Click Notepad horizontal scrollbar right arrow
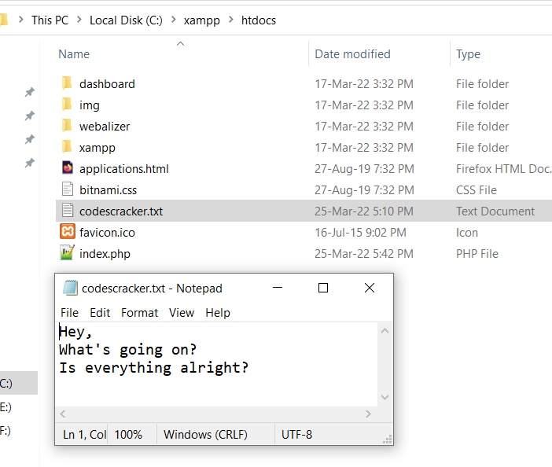This screenshot has width=552, height=467. (x=368, y=414)
